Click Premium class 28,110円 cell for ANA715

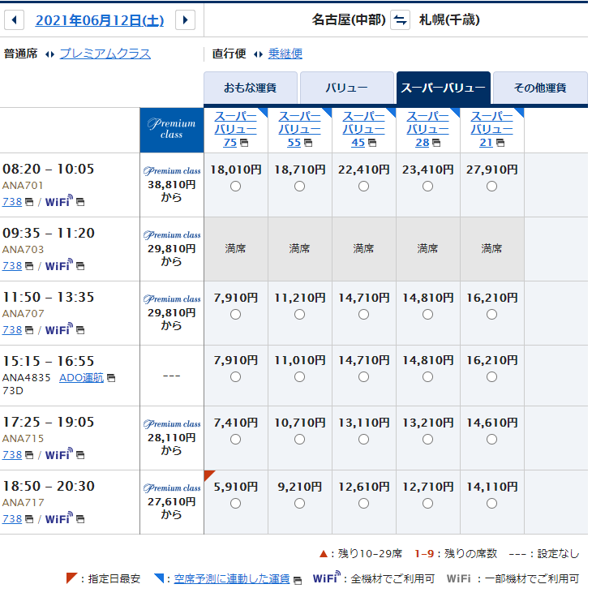tap(172, 438)
